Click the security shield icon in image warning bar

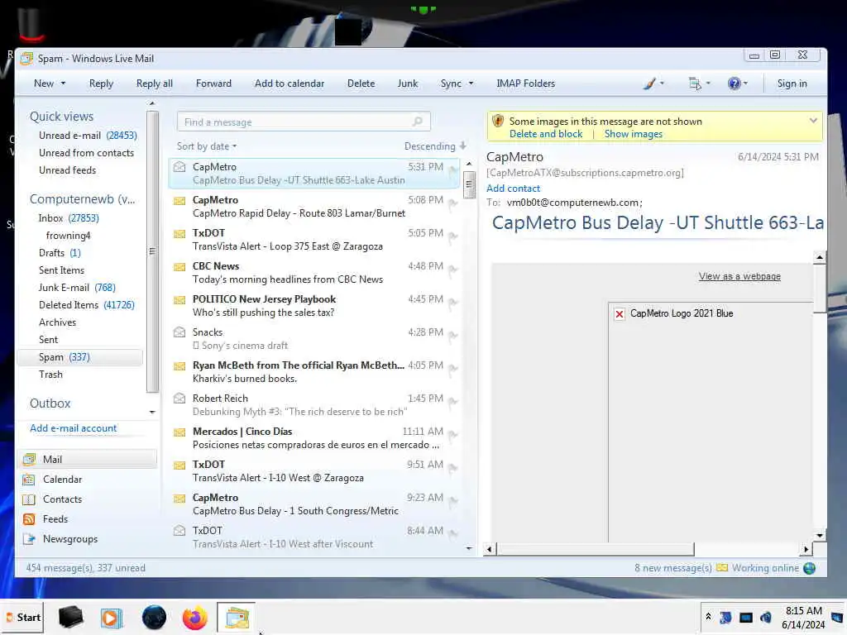click(x=498, y=121)
